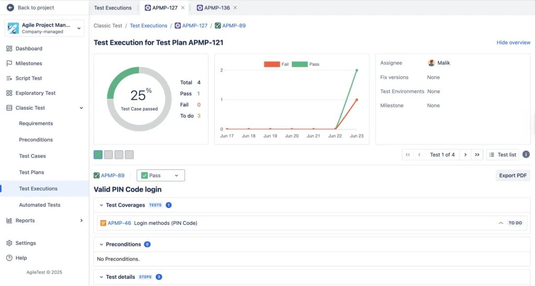Click the info icon beside Test list
The image size is (535, 286).
click(526, 154)
